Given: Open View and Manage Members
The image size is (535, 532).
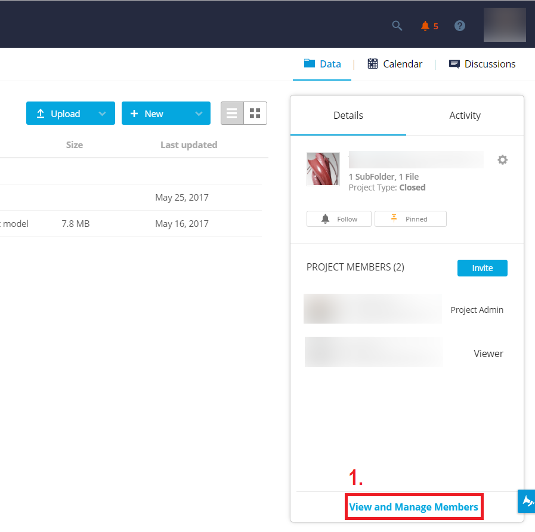Looking at the screenshot, I should tap(414, 506).
